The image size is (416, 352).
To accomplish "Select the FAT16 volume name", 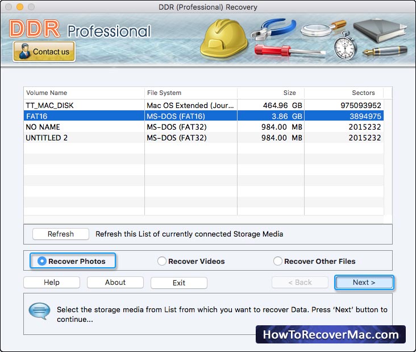I will coord(36,116).
